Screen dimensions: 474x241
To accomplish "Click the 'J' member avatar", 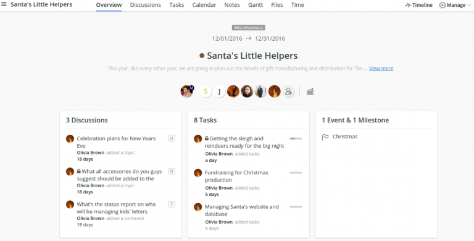I will click(x=219, y=91).
